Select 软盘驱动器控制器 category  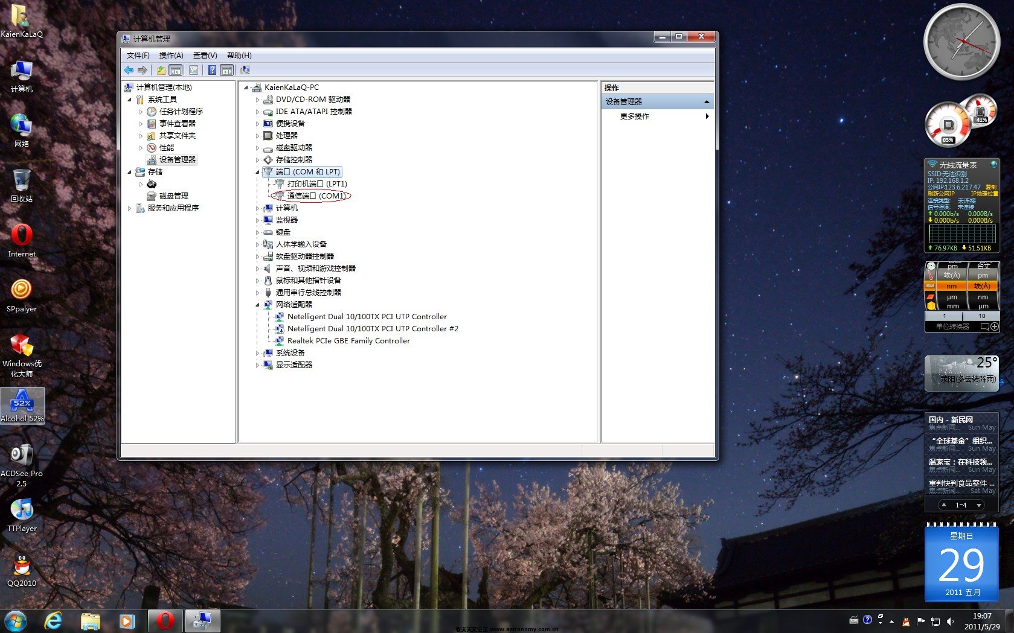tap(304, 256)
